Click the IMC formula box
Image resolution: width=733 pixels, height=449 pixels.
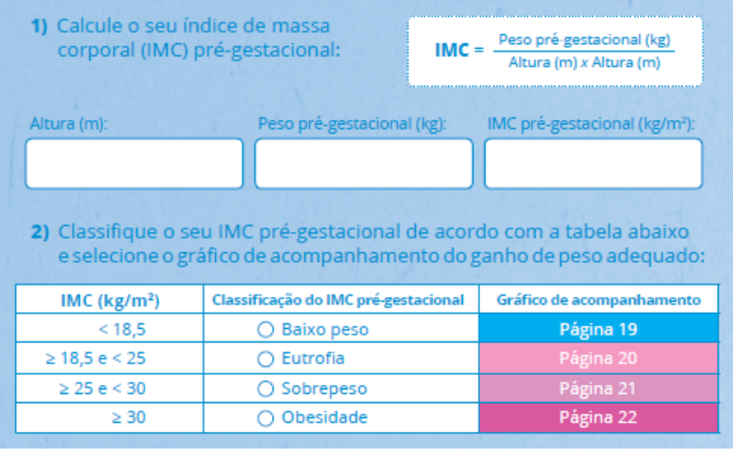tap(555, 51)
